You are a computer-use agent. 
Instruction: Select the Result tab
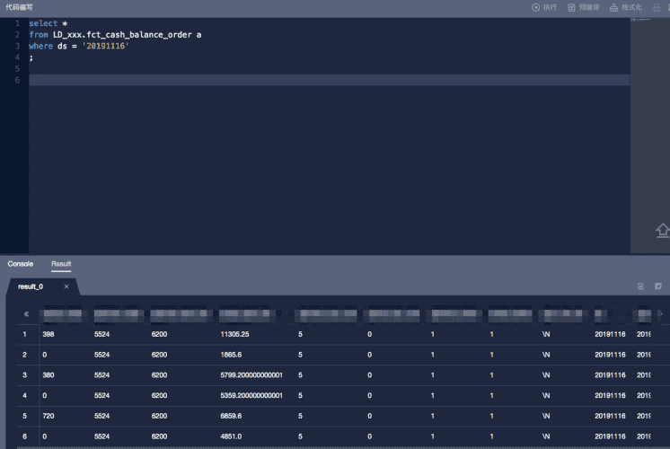pyautogui.click(x=61, y=264)
